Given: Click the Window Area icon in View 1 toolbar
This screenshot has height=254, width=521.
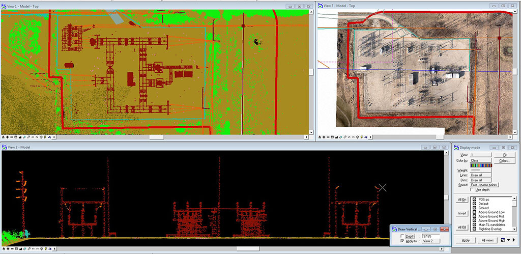Looking at the screenshot, I should tap(17, 137).
